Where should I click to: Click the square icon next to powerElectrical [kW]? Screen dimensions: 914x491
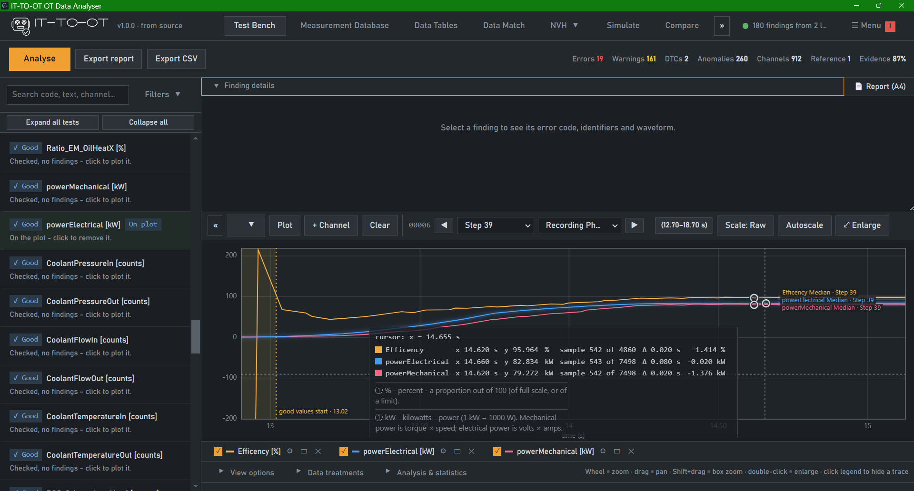tap(457, 451)
